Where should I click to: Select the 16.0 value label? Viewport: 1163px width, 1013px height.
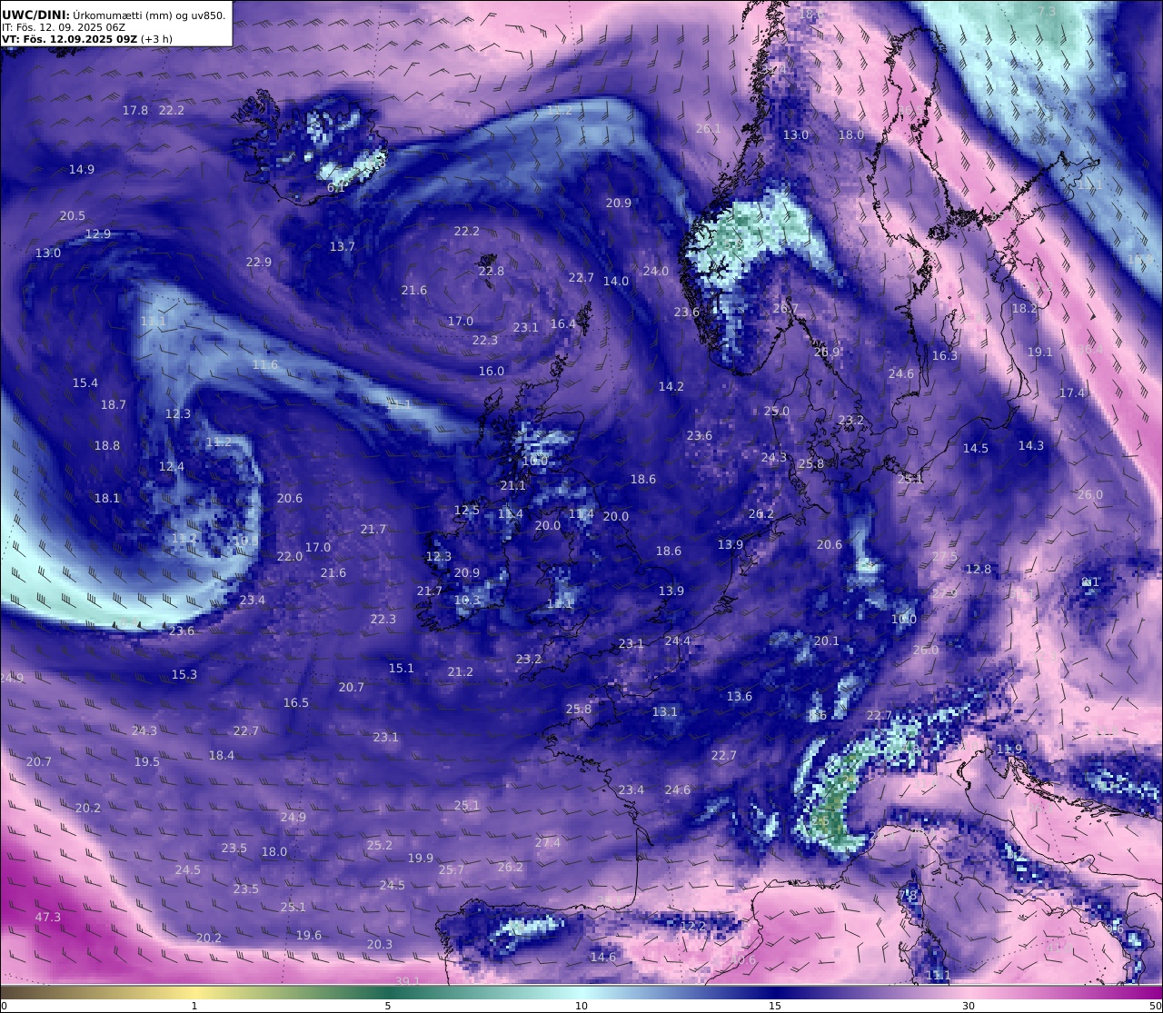tap(492, 372)
